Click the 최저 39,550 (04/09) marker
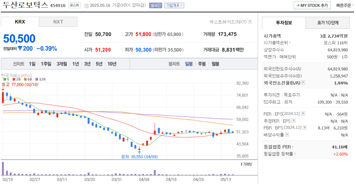356x184 pixels. tap(139, 157)
